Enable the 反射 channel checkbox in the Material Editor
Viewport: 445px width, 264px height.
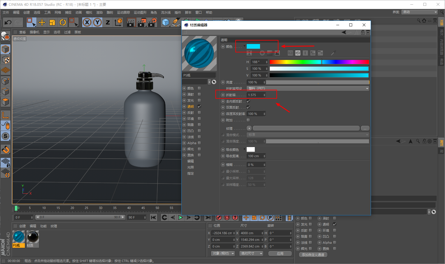click(x=199, y=113)
